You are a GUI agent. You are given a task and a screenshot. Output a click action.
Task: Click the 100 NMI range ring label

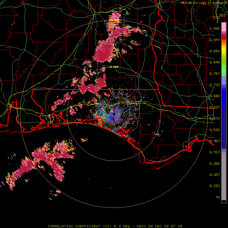point(114,20)
